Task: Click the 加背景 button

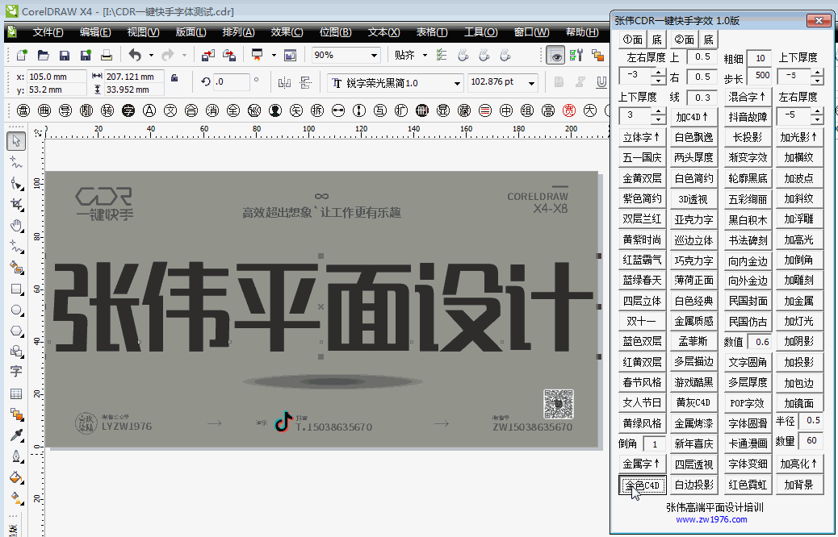Action: pyautogui.click(x=798, y=485)
